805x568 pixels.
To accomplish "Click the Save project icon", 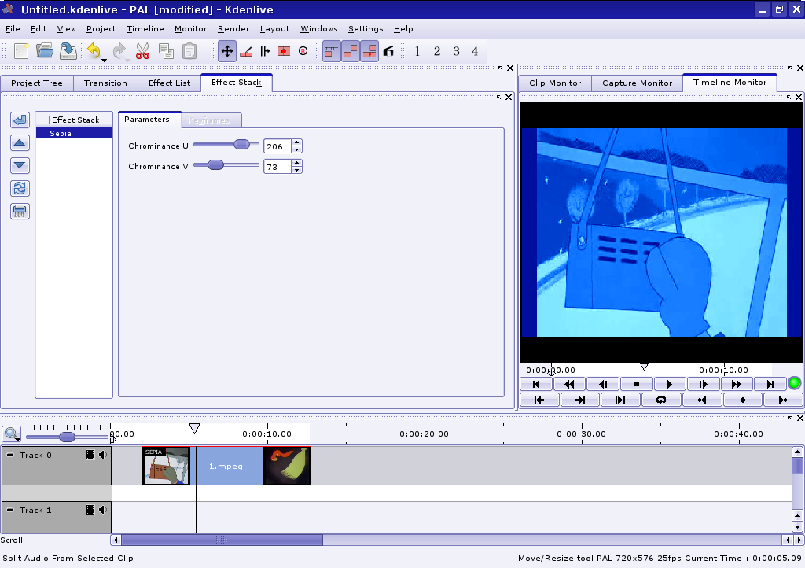I will pyautogui.click(x=68, y=51).
